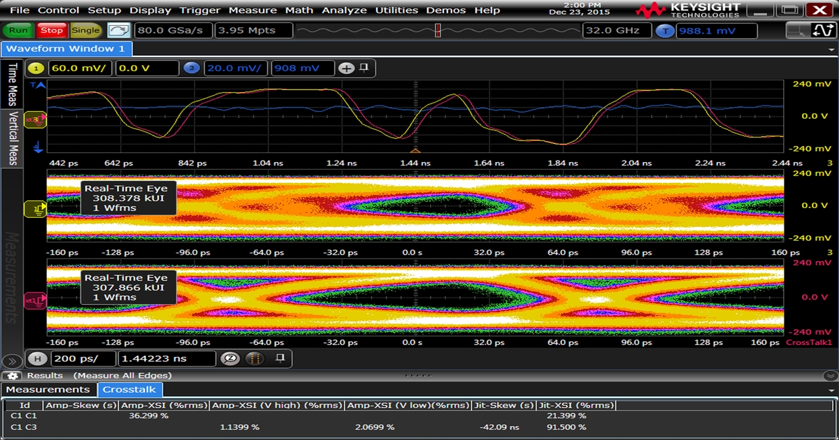This screenshot has width=839, height=440.
Task: Open channel 1 vertical settings via yellow icon
Action: pos(36,68)
